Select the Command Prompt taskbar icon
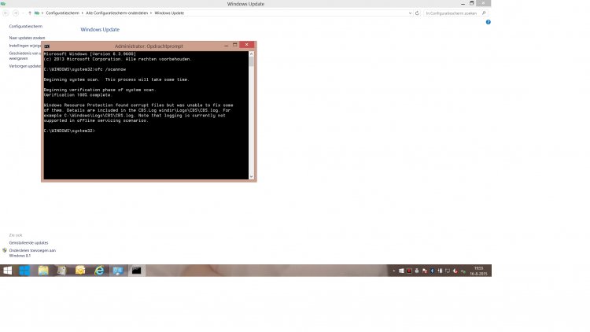 pos(136,271)
